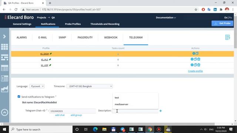Screen dimensions: 237x133
Task: Expand the left sidebar with the arrow icon
Action: pos(4,37)
